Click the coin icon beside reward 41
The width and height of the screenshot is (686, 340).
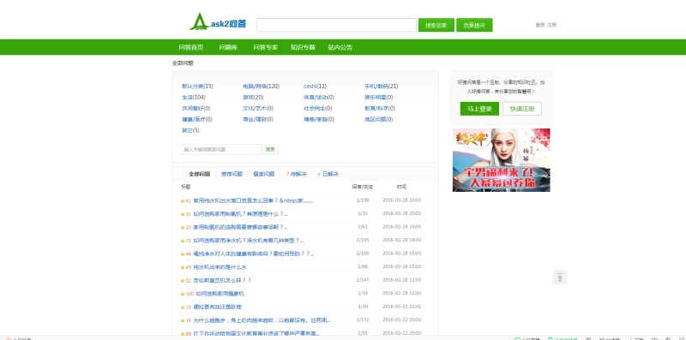[x=183, y=201]
